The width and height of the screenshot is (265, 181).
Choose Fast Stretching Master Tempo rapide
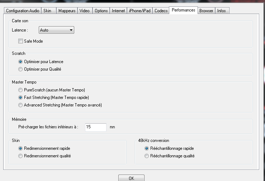pyautogui.click(x=20, y=97)
